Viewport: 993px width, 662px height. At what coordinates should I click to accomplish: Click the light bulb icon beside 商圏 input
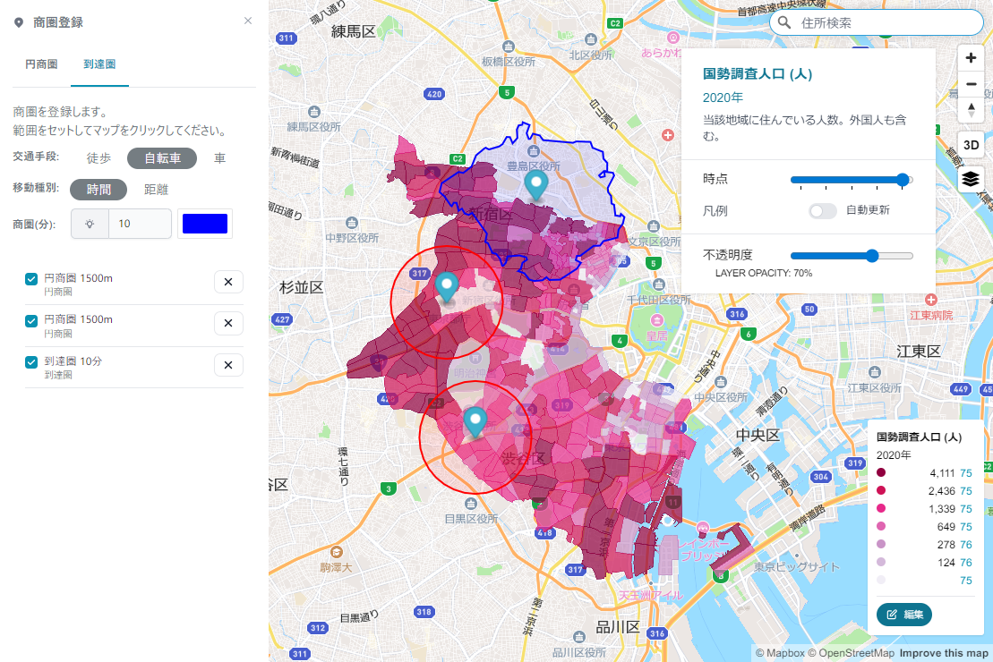tap(90, 224)
